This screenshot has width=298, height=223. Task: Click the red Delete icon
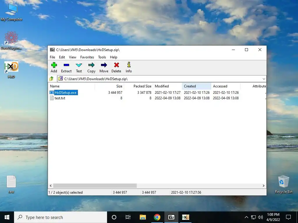pos(116,65)
